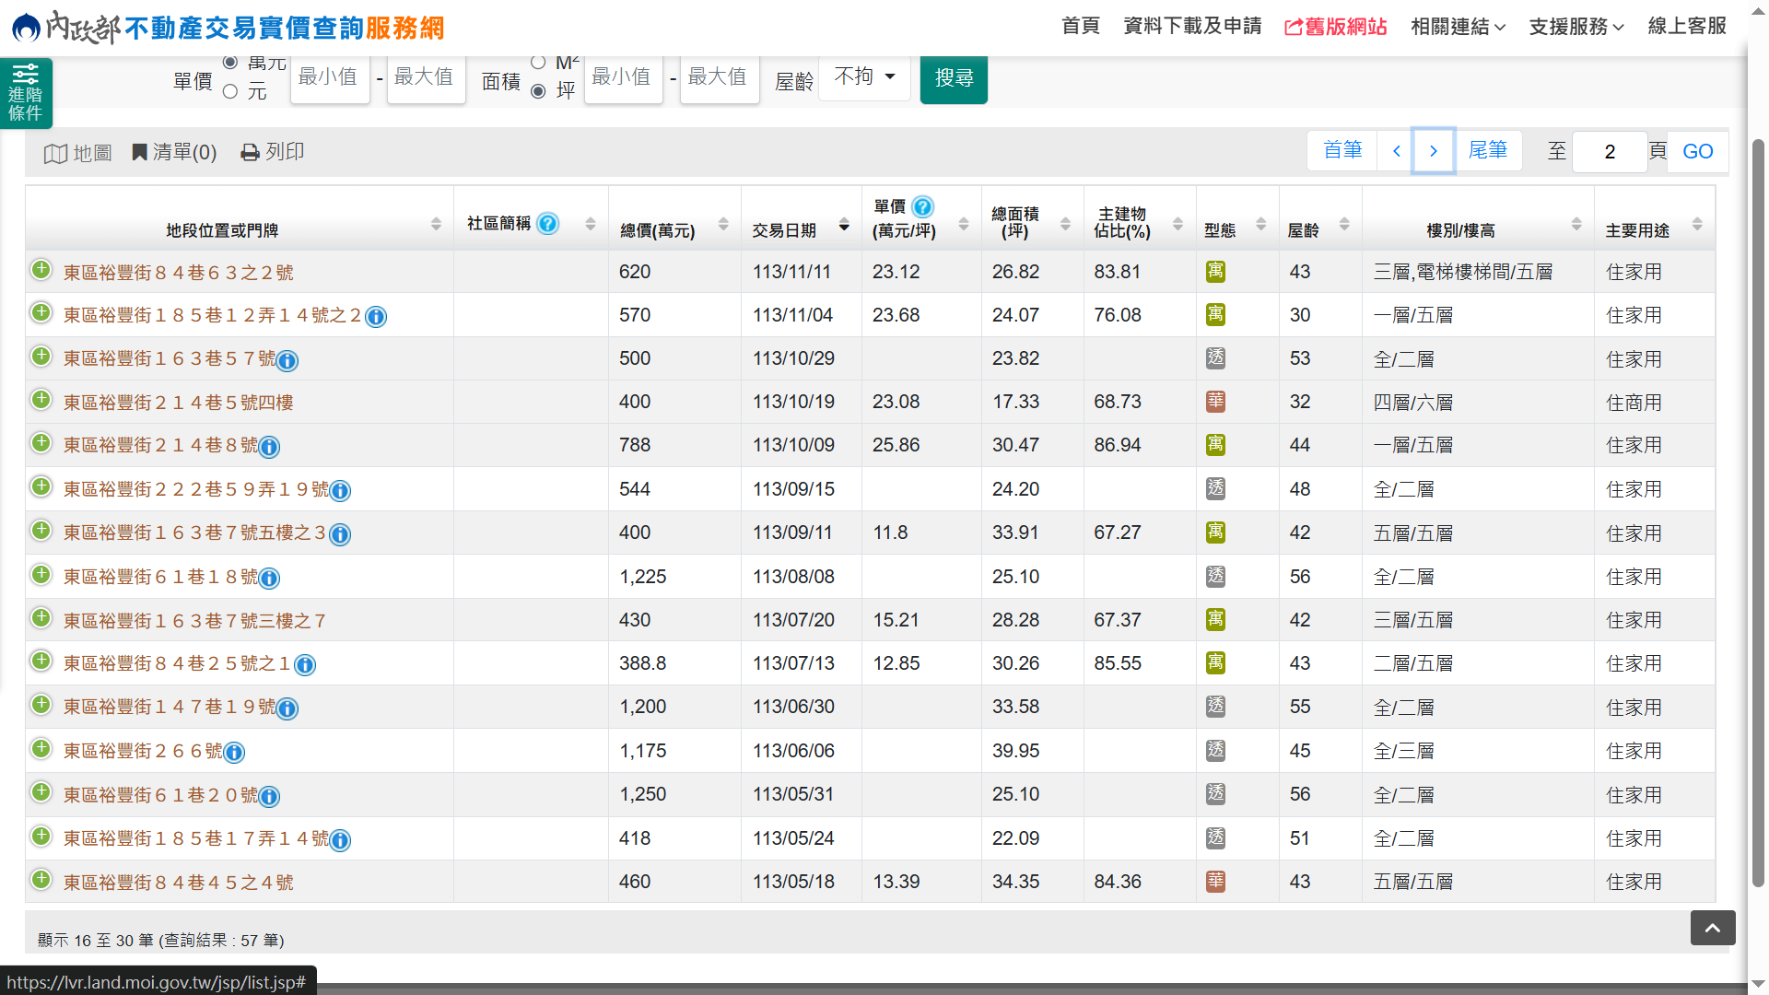Expand row 東區裕豐街84巷45之4號 plus icon
Viewport: 1769px width, 995px height.
(41, 880)
